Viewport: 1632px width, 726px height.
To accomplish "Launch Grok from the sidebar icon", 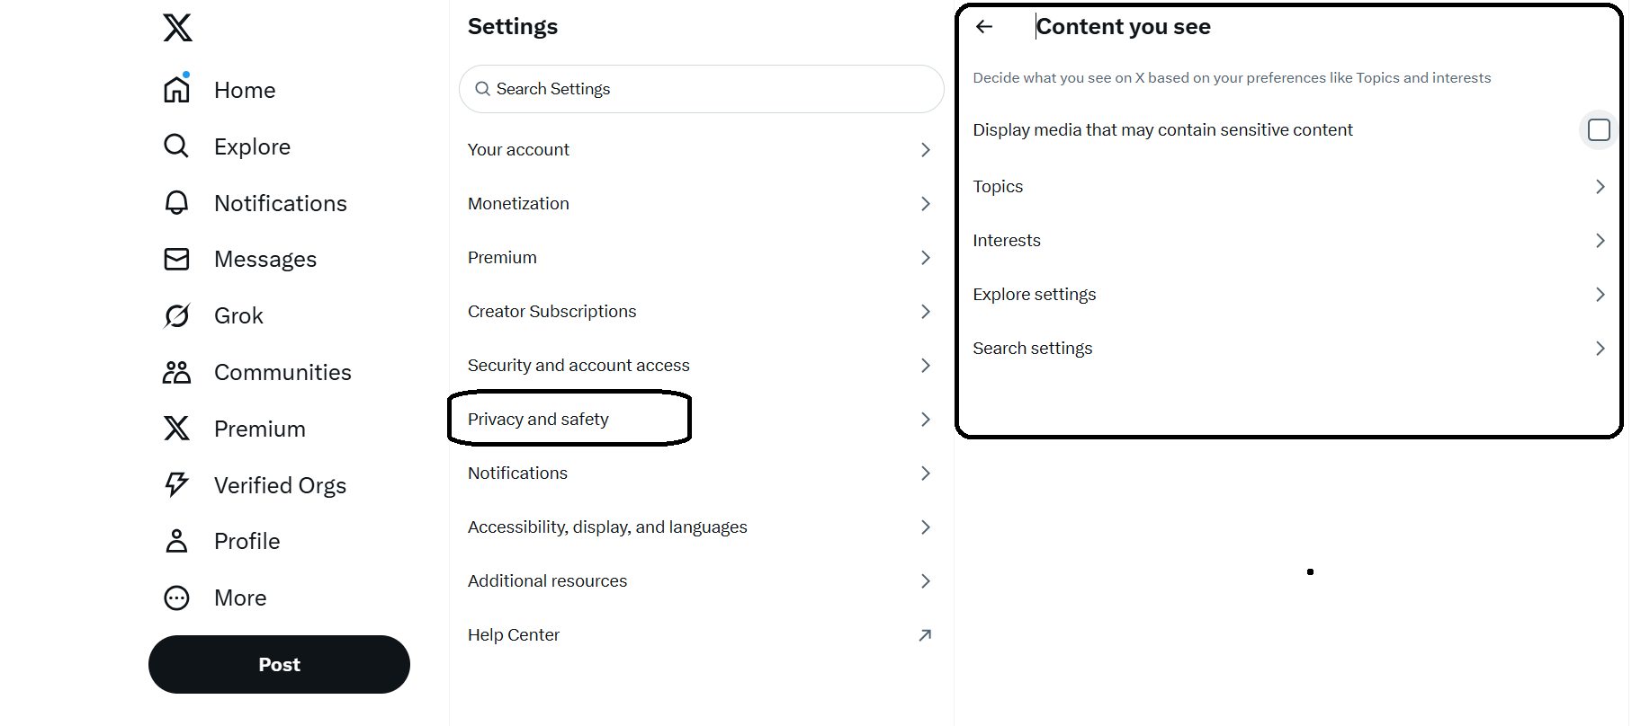I will pyautogui.click(x=176, y=315).
